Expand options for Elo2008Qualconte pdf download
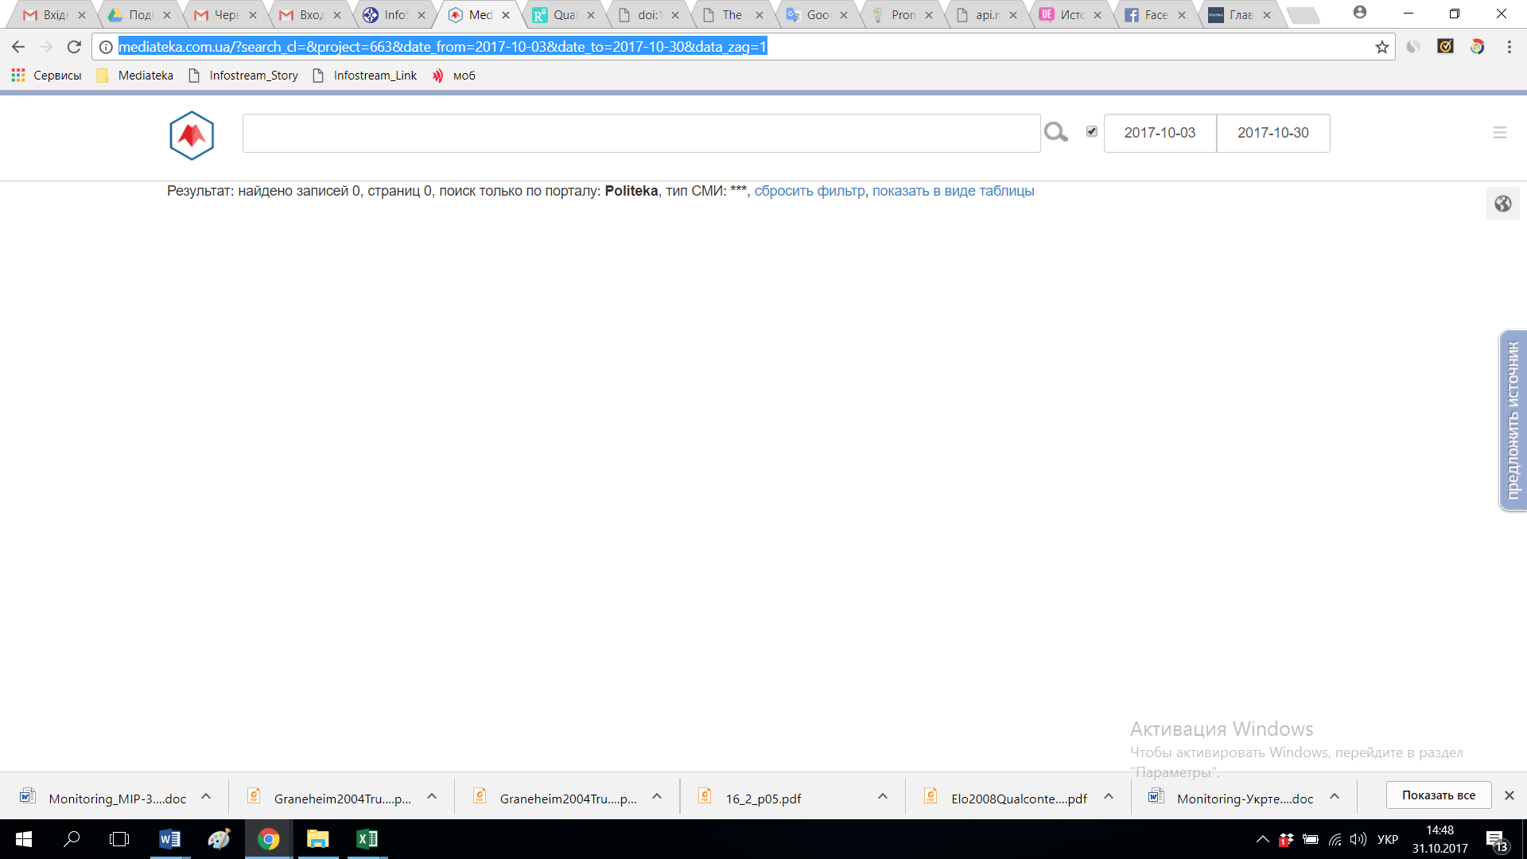1527x859 pixels. (x=1109, y=796)
